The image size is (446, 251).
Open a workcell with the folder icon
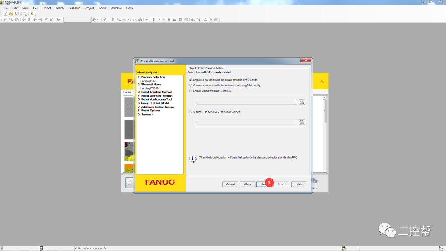(11, 14)
